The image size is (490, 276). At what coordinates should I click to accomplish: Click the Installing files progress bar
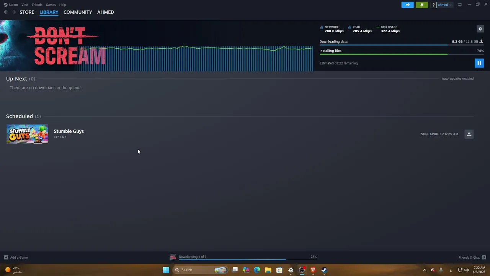pos(402,54)
